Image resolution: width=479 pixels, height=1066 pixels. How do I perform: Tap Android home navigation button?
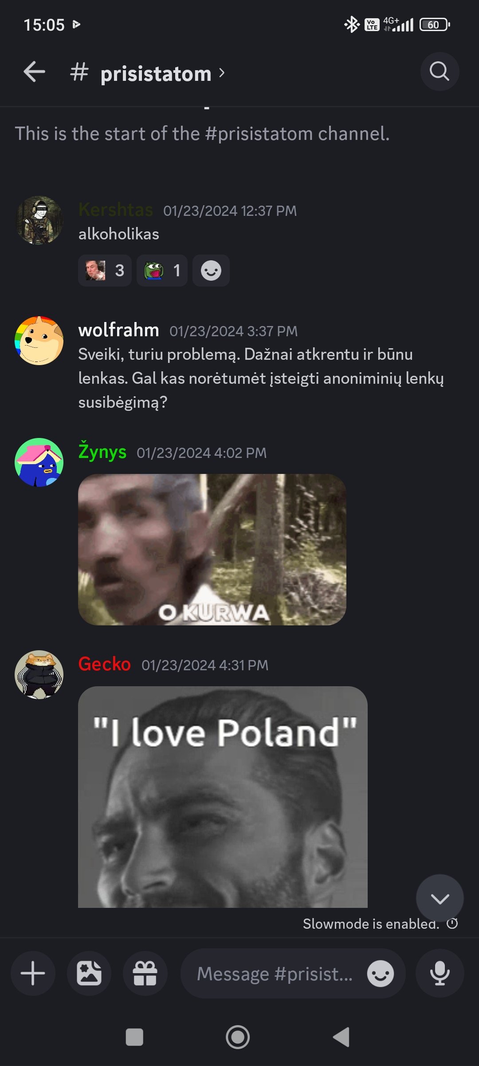pyautogui.click(x=238, y=1037)
